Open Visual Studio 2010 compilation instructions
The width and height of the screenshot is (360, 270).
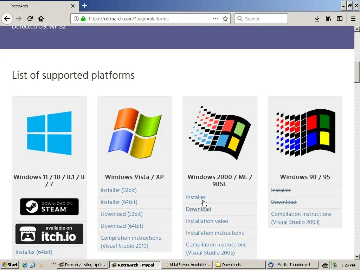[x=131, y=242]
